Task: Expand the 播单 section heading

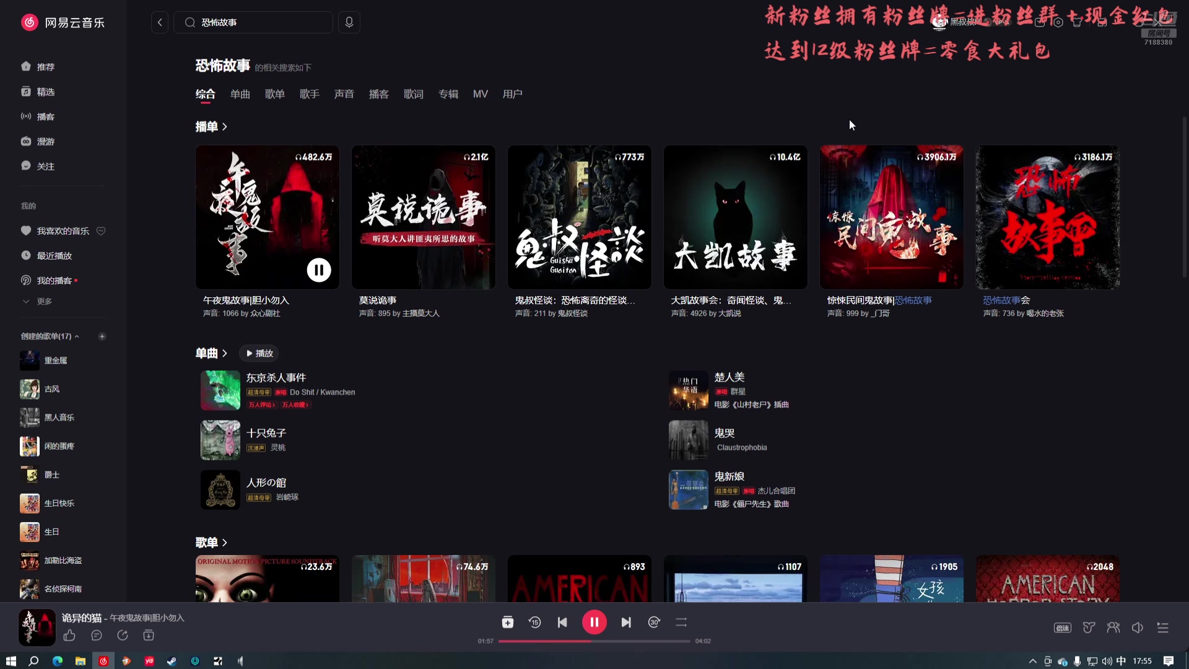Action: click(x=211, y=126)
